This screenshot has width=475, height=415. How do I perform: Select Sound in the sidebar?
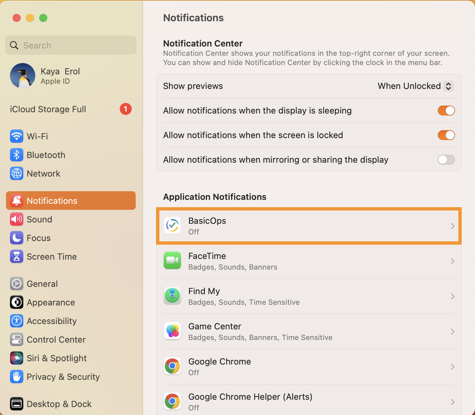click(71, 219)
